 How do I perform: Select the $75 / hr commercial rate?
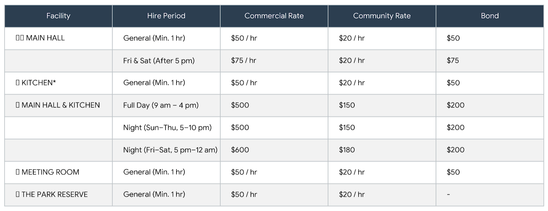coord(243,61)
